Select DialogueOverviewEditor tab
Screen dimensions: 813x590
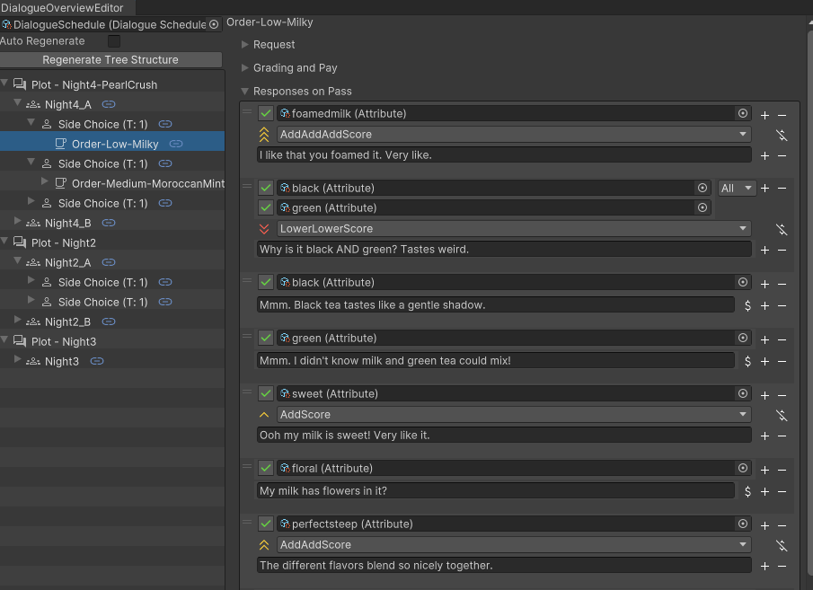point(62,8)
